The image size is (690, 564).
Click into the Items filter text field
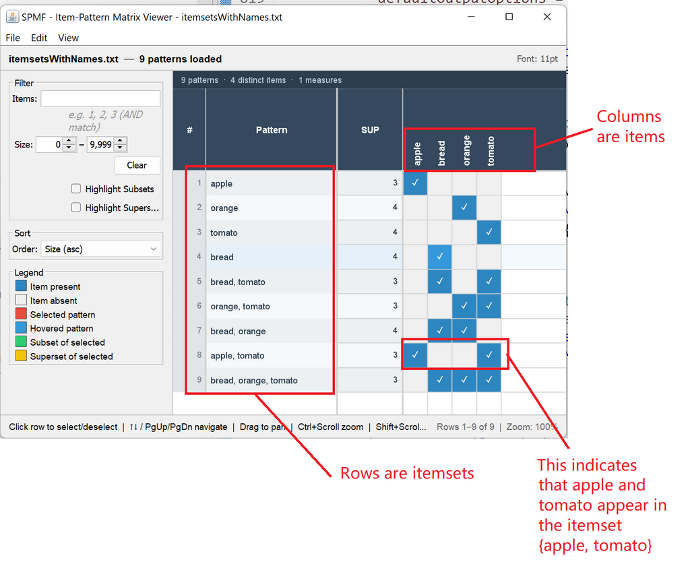pyautogui.click(x=100, y=99)
